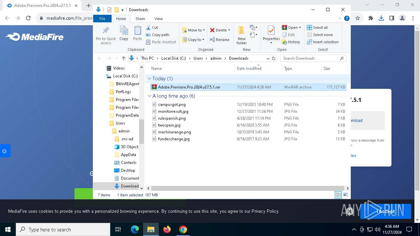420x236 pixels.
Task: Open Properties from ribbon
Action: (x=271, y=35)
